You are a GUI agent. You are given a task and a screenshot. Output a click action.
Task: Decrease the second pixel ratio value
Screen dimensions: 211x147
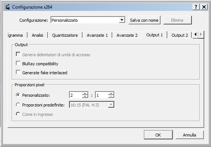click(x=111, y=96)
